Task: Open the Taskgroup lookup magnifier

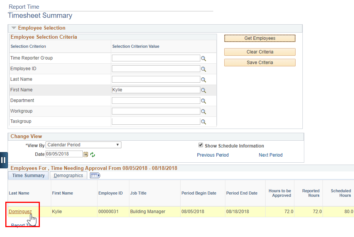Action: coord(204,121)
